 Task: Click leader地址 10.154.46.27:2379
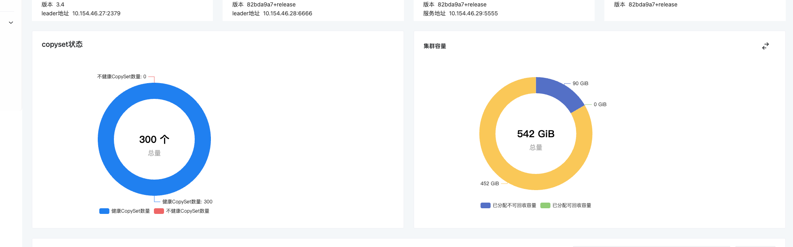81,13
